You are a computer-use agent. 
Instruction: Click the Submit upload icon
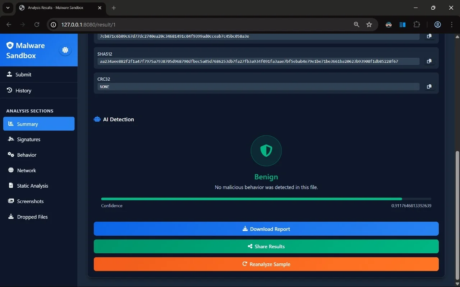coord(10,74)
